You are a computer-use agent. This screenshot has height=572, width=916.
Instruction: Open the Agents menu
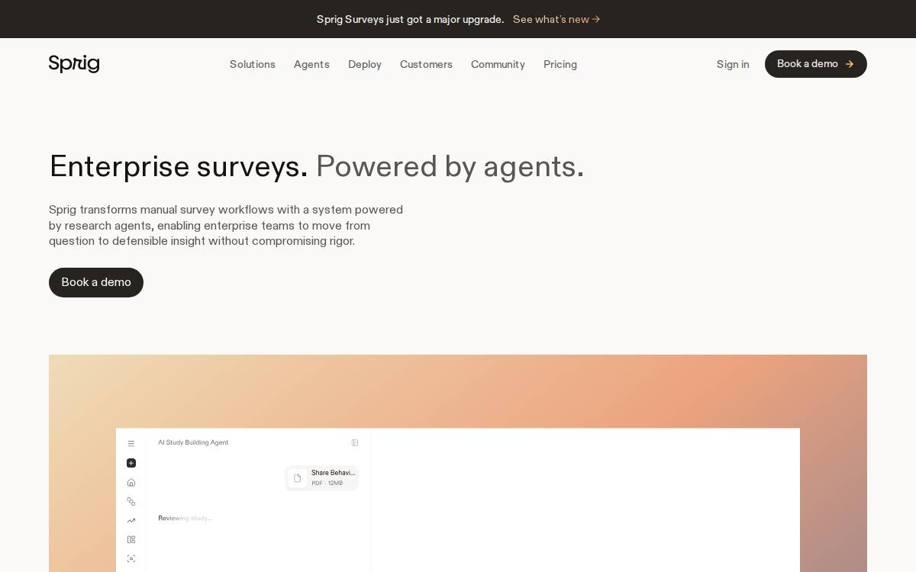click(x=311, y=64)
